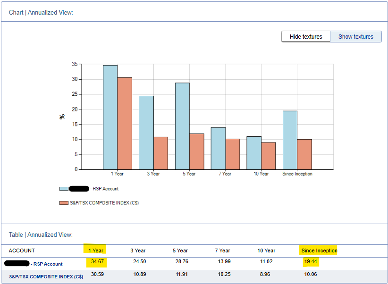Click the salmon 5 Year index bar
This screenshot has width=388, height=284.
pos(197,151)
